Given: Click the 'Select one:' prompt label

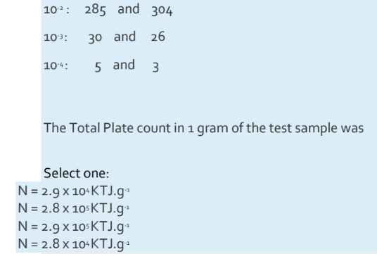Looking at the screenshot, I should pyautogui.click(x=77, y=173).
